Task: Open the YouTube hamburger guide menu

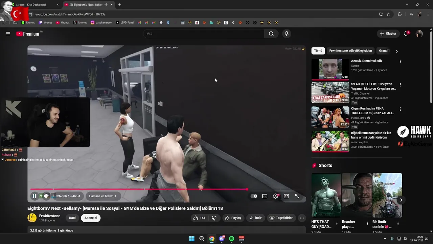Action: coord(8,34)
